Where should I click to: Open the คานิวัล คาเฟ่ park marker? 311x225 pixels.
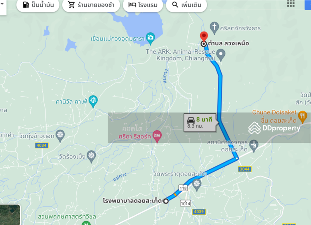tap(93, 102)
